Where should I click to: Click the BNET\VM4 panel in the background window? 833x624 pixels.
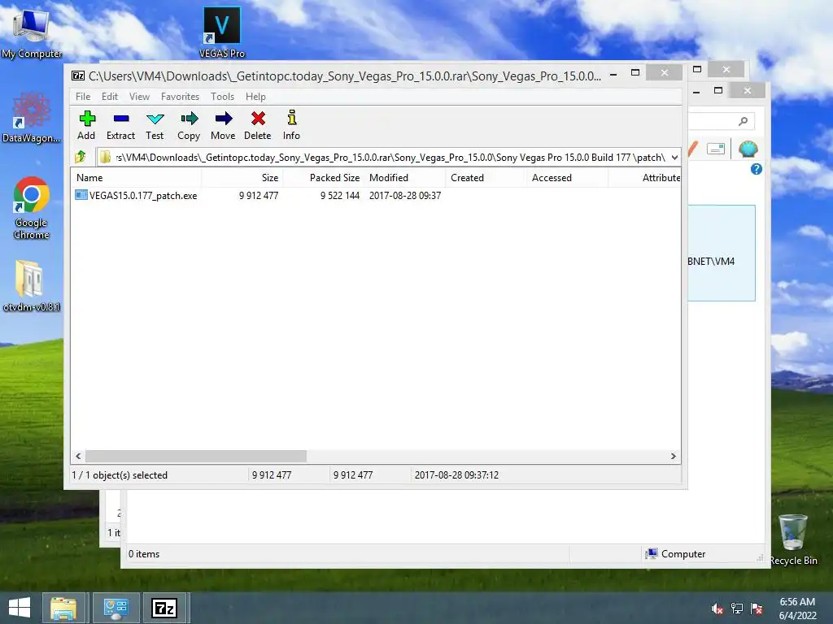tap(722, 253)
